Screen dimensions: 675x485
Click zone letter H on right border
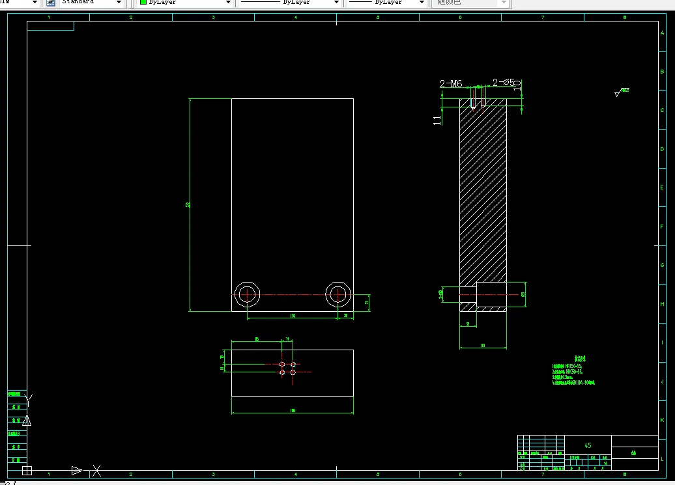click(662, 303)
